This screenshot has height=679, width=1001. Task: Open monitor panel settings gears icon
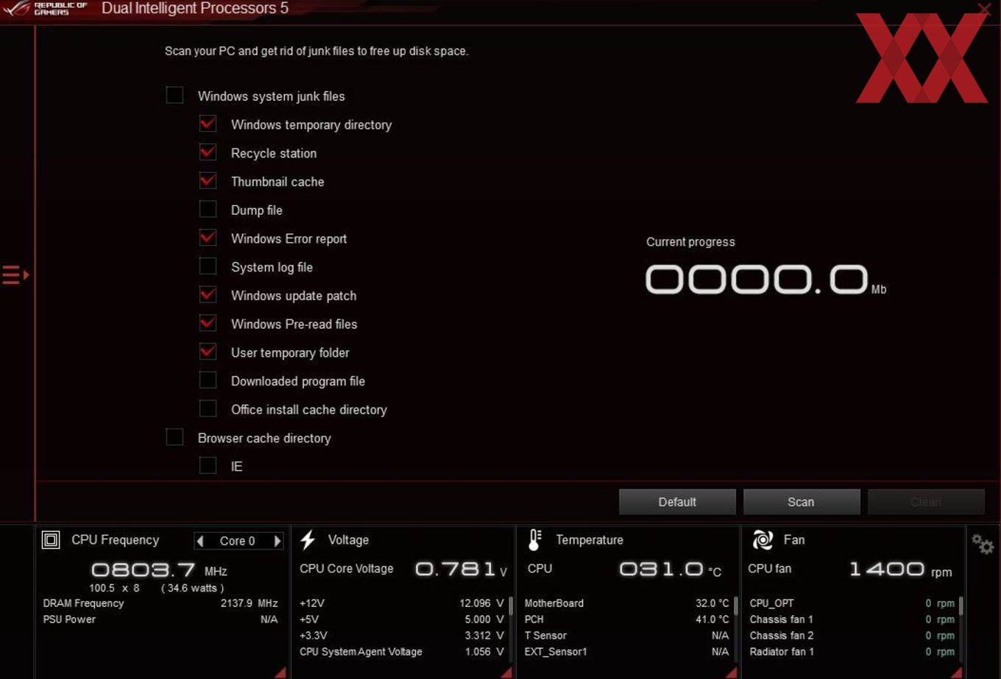pos(983,544)
